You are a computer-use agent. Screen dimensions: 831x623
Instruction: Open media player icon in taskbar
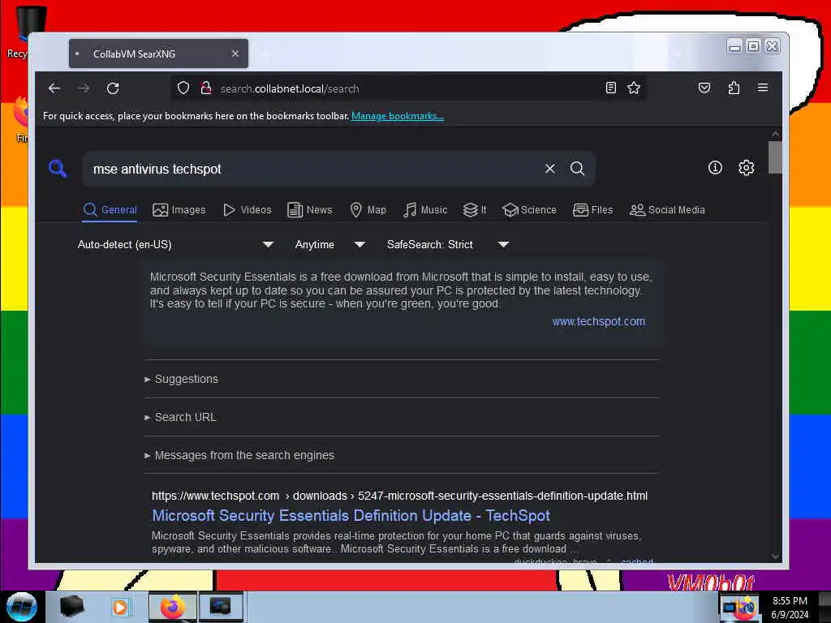[x=120, y=607]
